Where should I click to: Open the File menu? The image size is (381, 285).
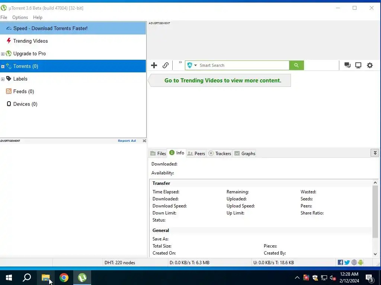(x=4, y=17)
